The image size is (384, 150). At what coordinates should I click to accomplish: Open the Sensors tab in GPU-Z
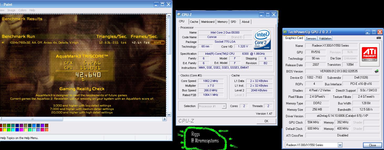(311, 38)
